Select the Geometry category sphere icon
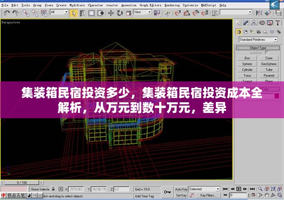The height and width of the screenshot is (200, 284). tap(239, 32)
